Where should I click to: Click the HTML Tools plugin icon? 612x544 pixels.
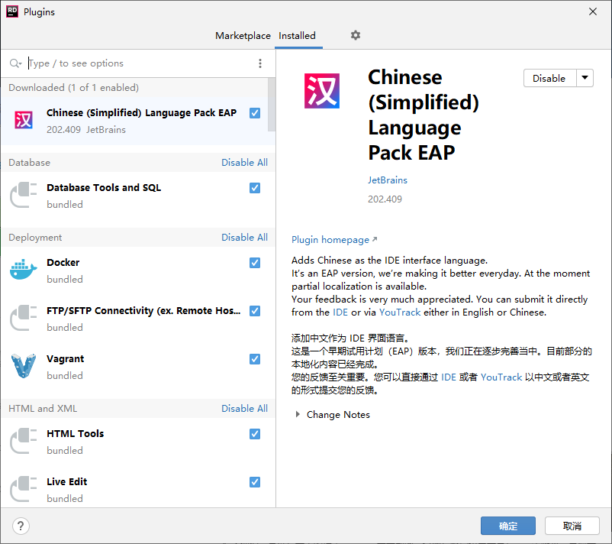(24, 441)
